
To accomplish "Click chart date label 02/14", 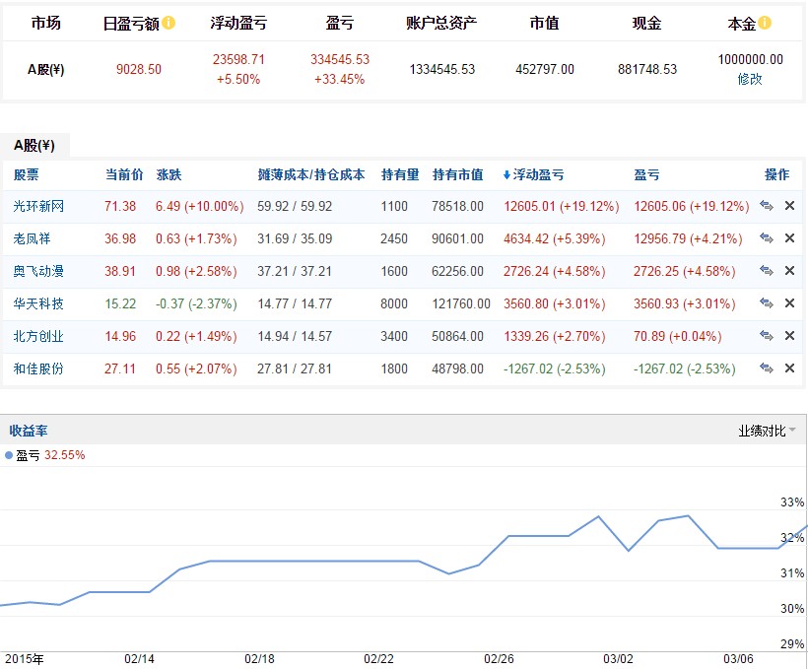I will [139, 659].
